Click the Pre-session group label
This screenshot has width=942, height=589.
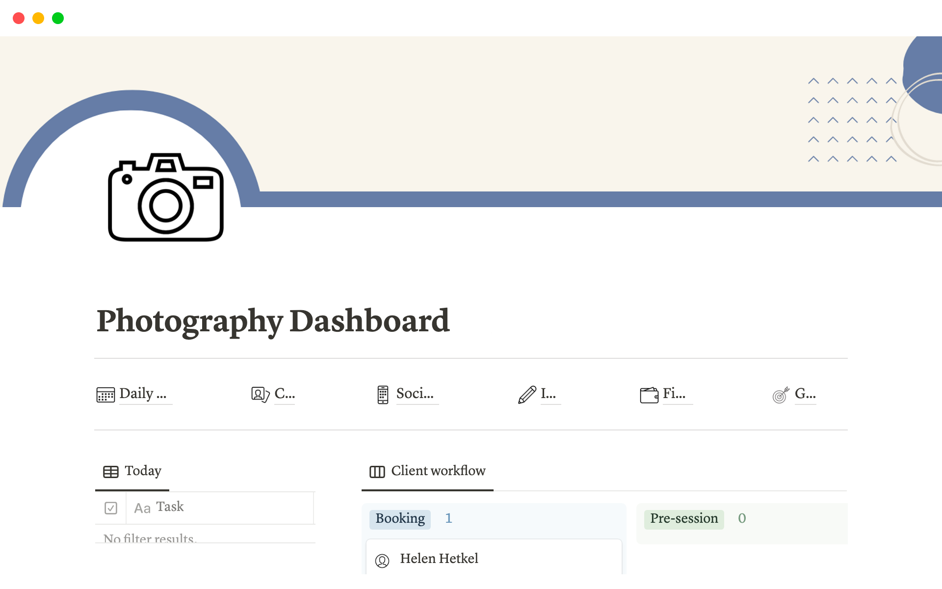(x=683, y=518)
